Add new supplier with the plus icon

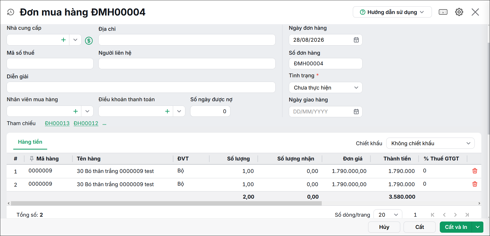[x=63, y=40]
